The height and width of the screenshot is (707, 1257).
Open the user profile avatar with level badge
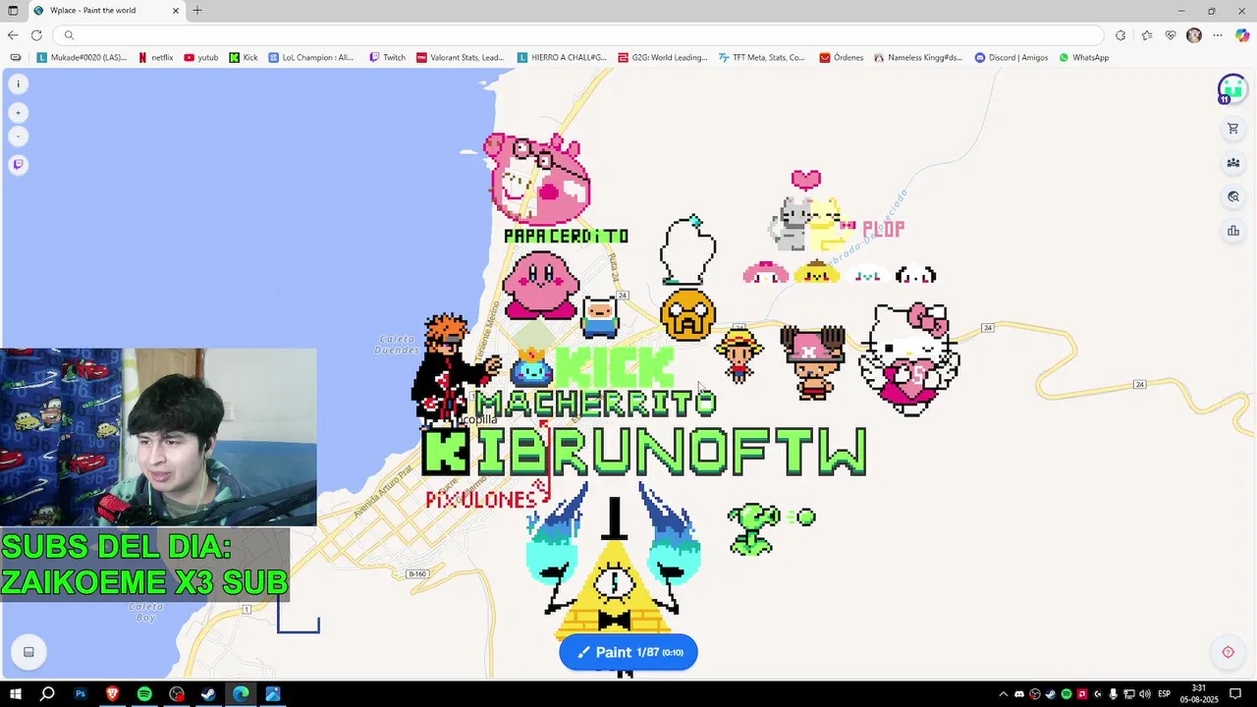click(x=1232, y=89)
